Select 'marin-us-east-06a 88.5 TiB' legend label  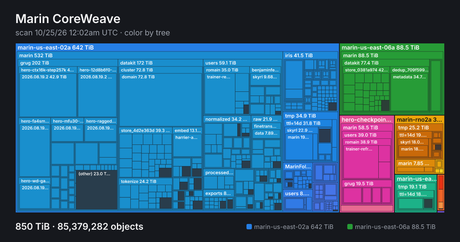coord(395,227)
